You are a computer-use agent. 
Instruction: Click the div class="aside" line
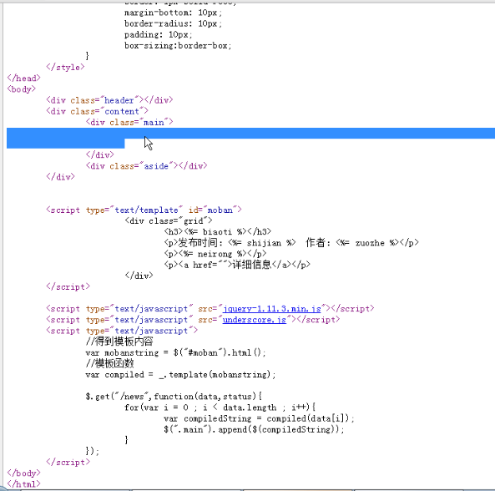(x=146, y=166)
